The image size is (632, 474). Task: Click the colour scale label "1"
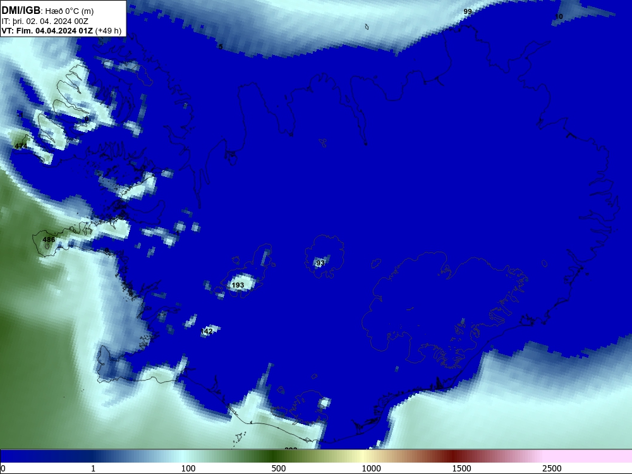(x=93, y=468)
